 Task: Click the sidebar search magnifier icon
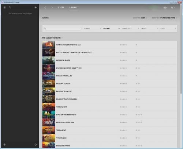(10, 7)
